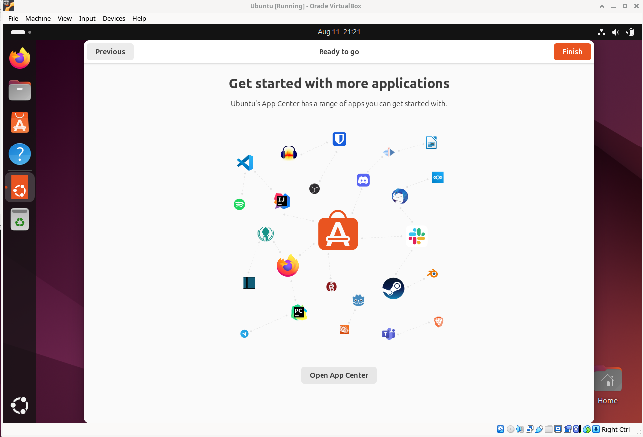Click the central App Center bag icon

(338, 231)
